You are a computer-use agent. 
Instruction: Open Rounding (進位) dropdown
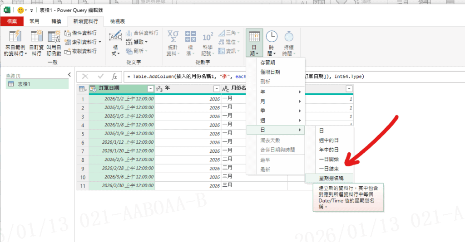pyautogui.click(x=229, y=42)
